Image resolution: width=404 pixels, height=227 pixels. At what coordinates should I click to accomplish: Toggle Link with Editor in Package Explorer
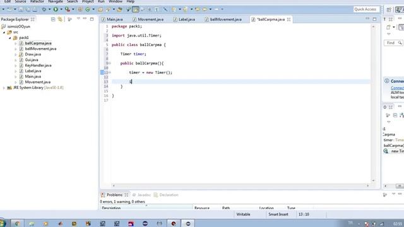[x=60, y=20]
